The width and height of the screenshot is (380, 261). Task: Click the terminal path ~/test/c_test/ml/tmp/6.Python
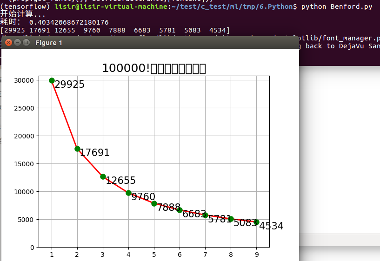pyautogui.click(x=232, y=7)
